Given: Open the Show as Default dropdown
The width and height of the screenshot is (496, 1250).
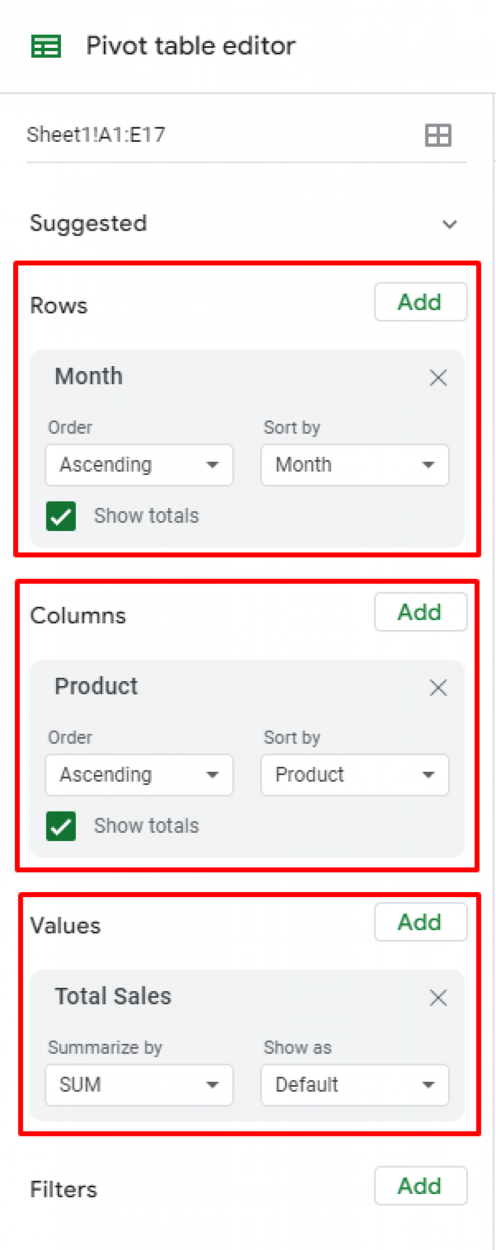Looking at the screenshot, I should (x=354, y=1085).
